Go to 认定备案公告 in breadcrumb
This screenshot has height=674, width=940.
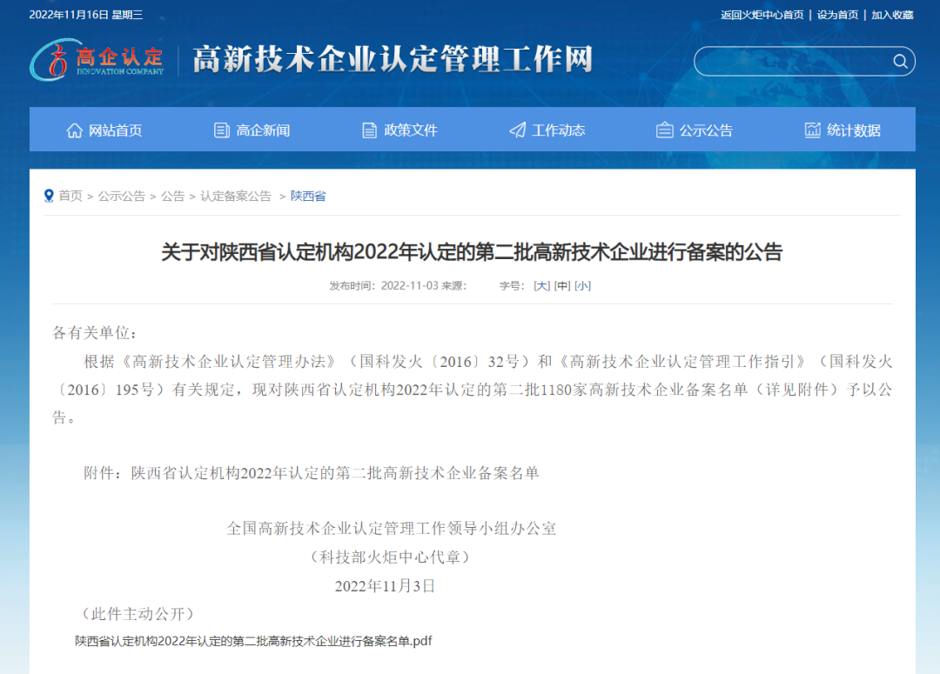pos(236,197)
